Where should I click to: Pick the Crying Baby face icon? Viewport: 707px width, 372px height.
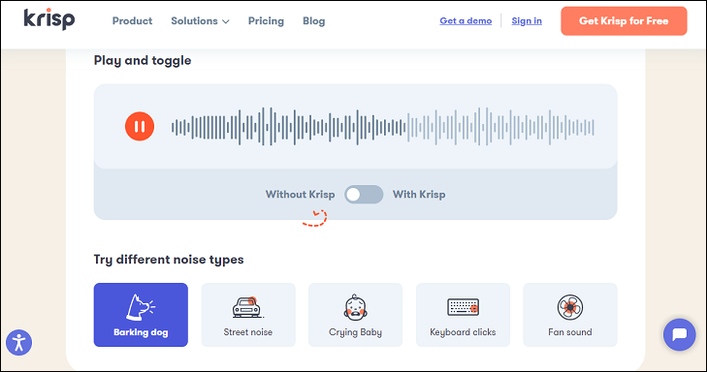(355, 307)
